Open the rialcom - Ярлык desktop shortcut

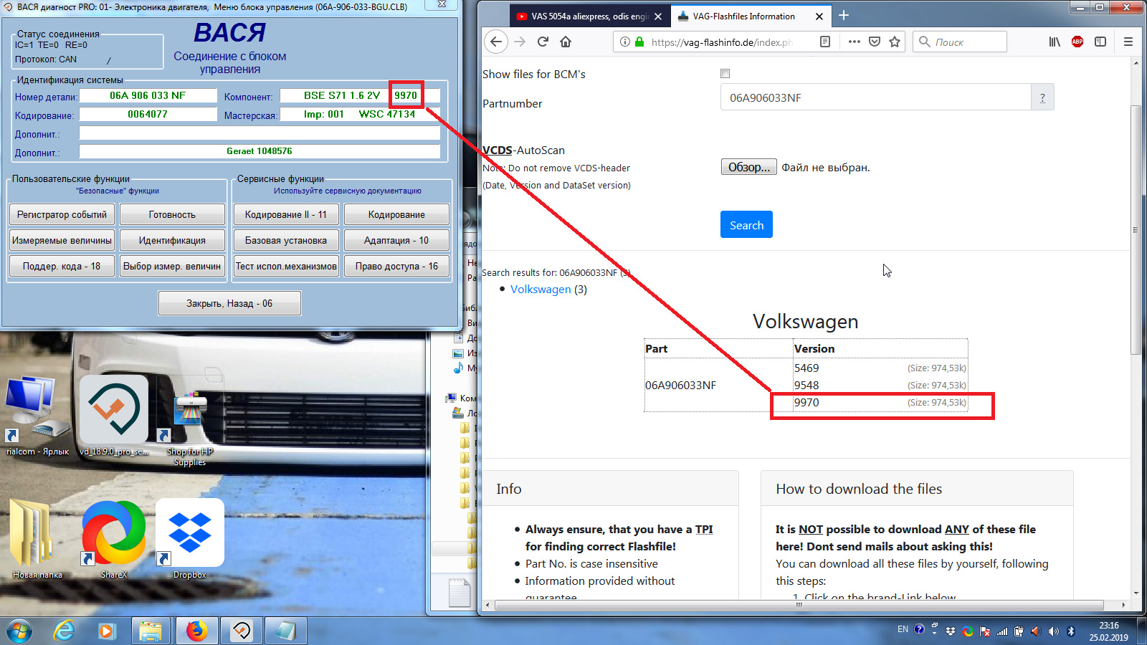37,416
